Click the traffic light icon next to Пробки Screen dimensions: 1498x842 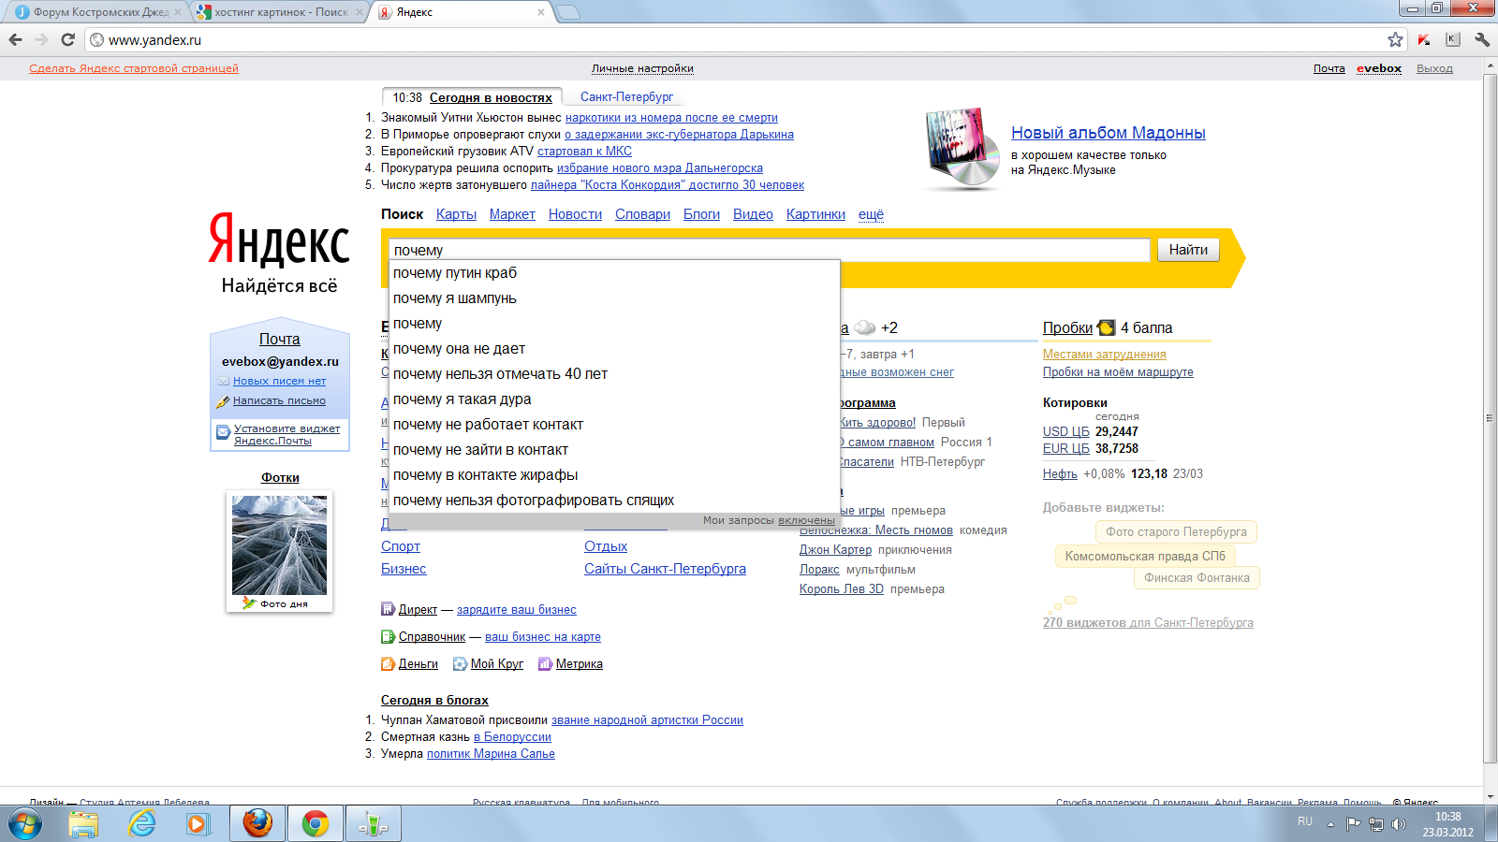pos(1106,327)
